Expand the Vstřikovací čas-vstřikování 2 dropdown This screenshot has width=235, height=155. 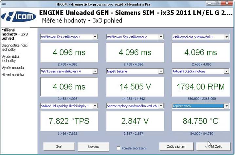coord(161,37)
